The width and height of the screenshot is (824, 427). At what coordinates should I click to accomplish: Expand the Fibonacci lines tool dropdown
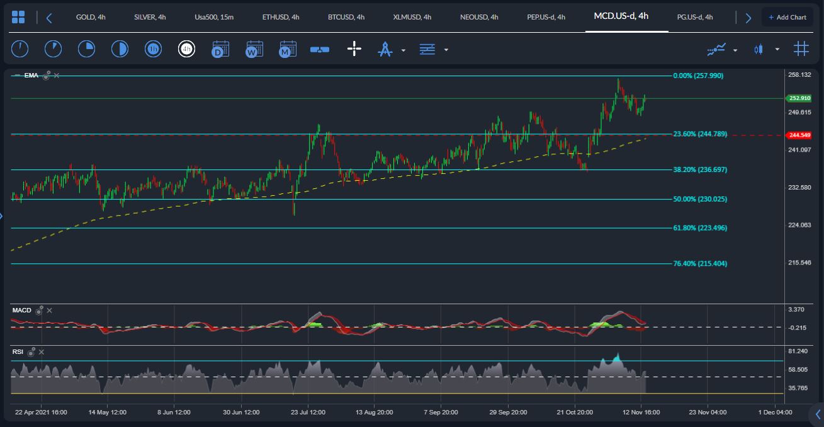pyautogui.click(x=446, y=50)
